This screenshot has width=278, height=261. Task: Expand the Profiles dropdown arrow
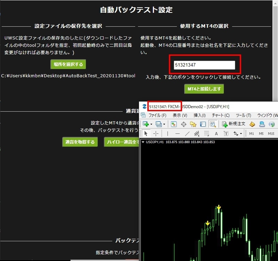pos(164,124)
